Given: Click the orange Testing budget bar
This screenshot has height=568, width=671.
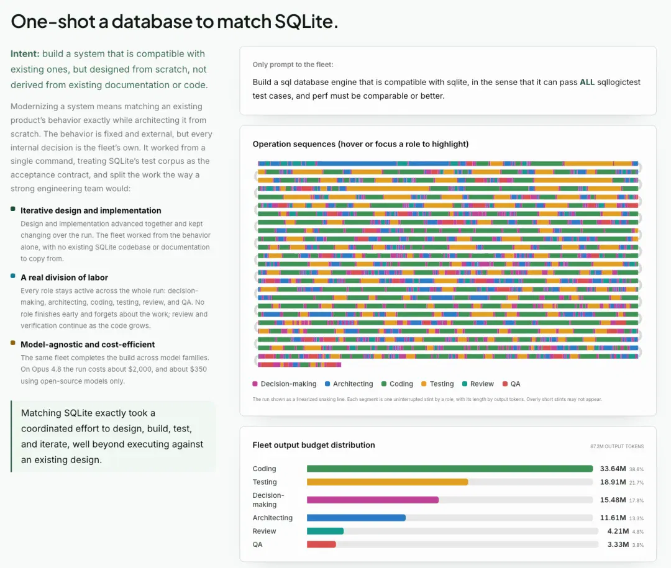Looking at the screenshot, I should [387, 482].
